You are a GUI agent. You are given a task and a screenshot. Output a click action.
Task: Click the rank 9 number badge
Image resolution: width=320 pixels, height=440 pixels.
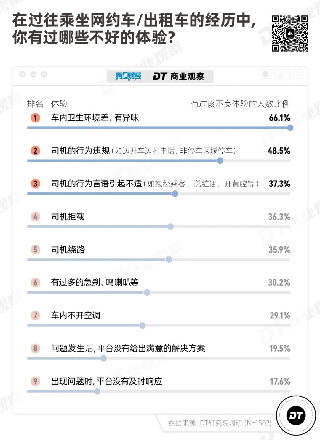coord(35,381)
